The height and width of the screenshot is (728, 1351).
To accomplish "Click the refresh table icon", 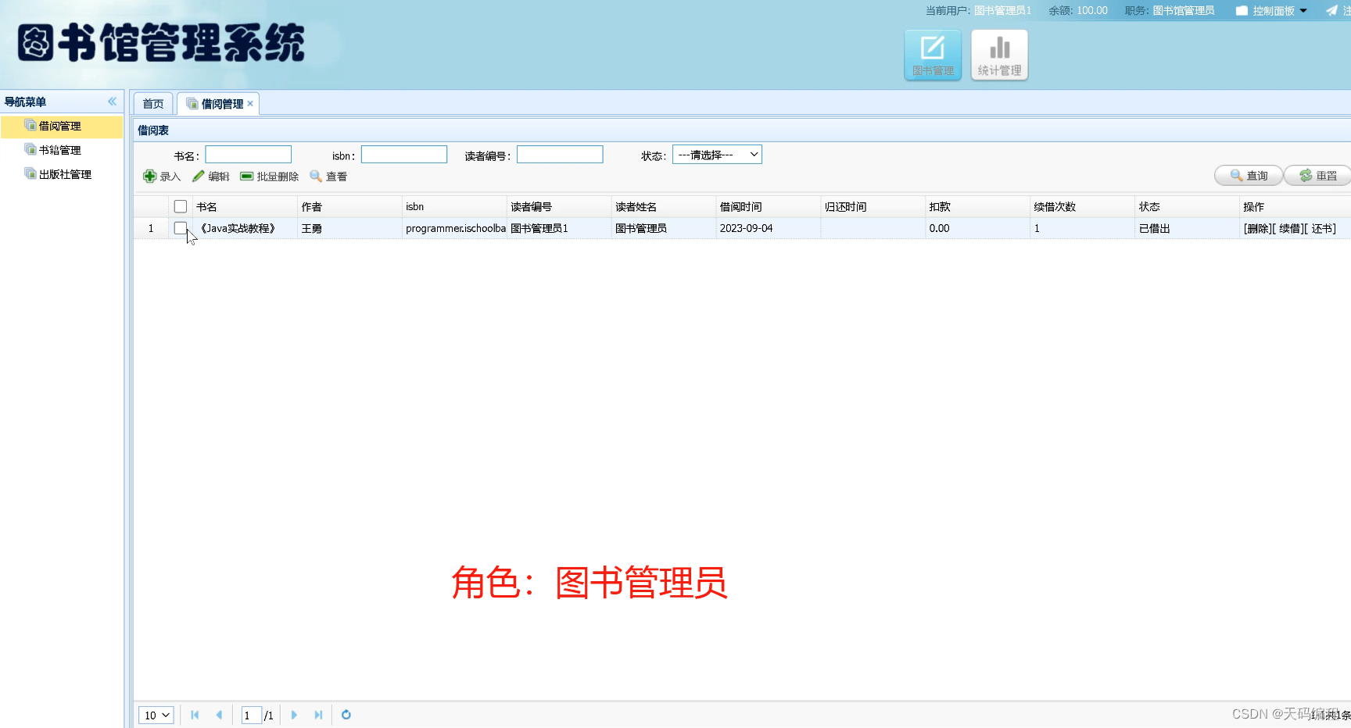I will pos(346,715).
